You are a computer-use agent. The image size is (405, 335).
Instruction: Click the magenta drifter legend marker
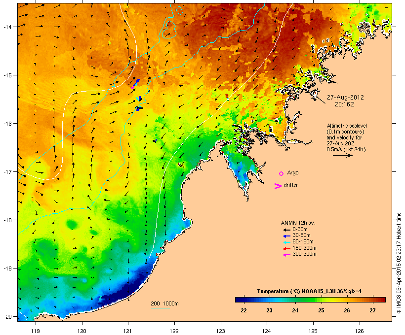(278, 186)
